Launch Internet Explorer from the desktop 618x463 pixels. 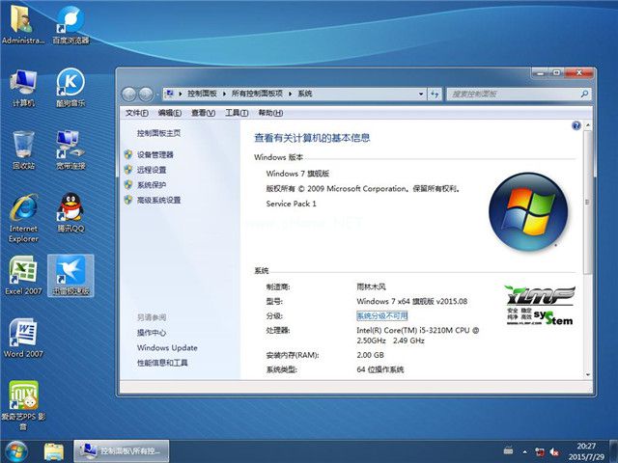(x=23, y=218)
